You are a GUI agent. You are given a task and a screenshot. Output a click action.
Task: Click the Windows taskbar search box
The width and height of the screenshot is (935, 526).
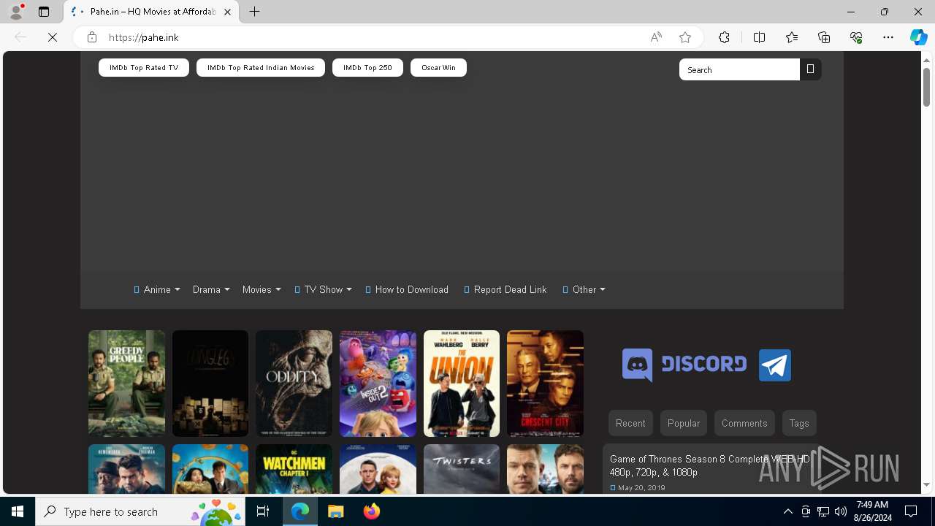click(x=140, y=511)
